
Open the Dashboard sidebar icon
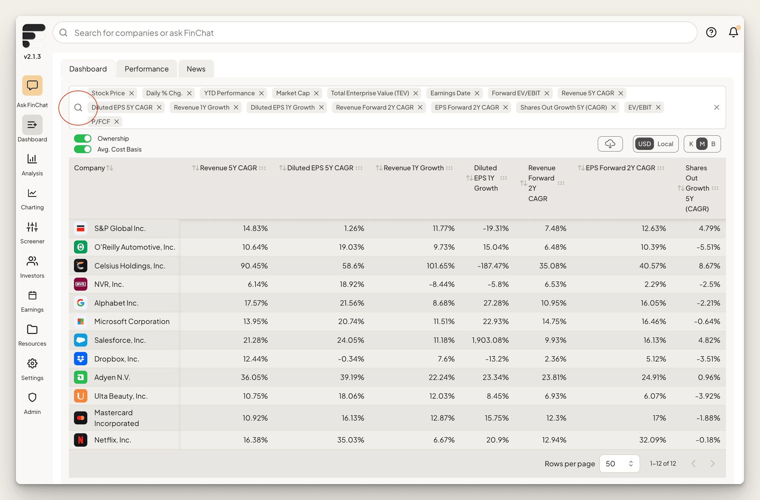[x=32, y=125]
